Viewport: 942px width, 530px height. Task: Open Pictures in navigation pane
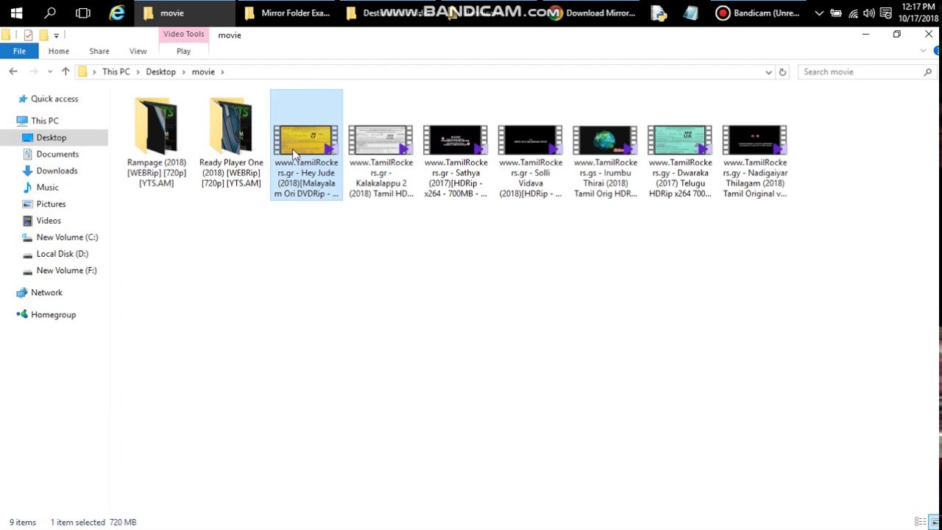tap(51, 204)
